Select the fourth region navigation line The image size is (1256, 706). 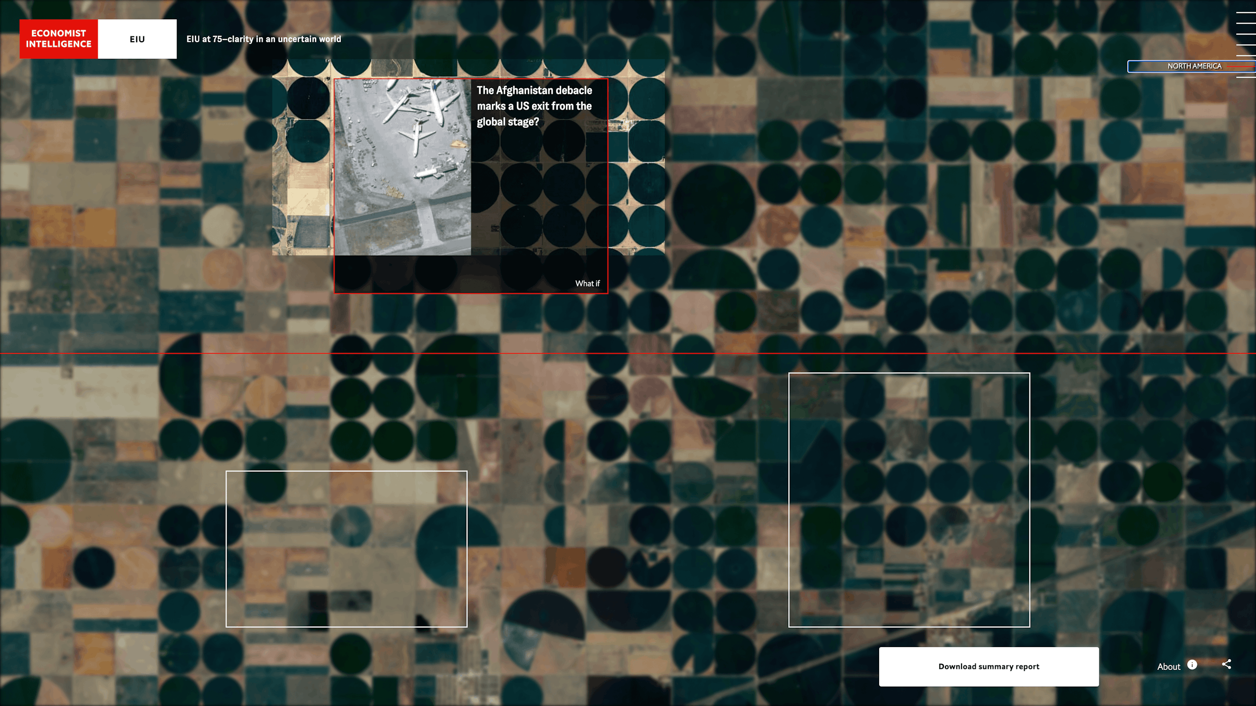pos(1246,45)
